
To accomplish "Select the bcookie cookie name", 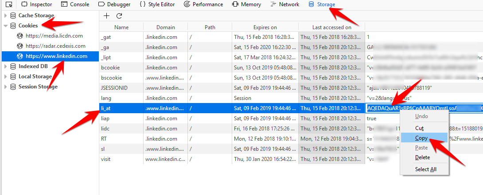I will pos(110,68).
